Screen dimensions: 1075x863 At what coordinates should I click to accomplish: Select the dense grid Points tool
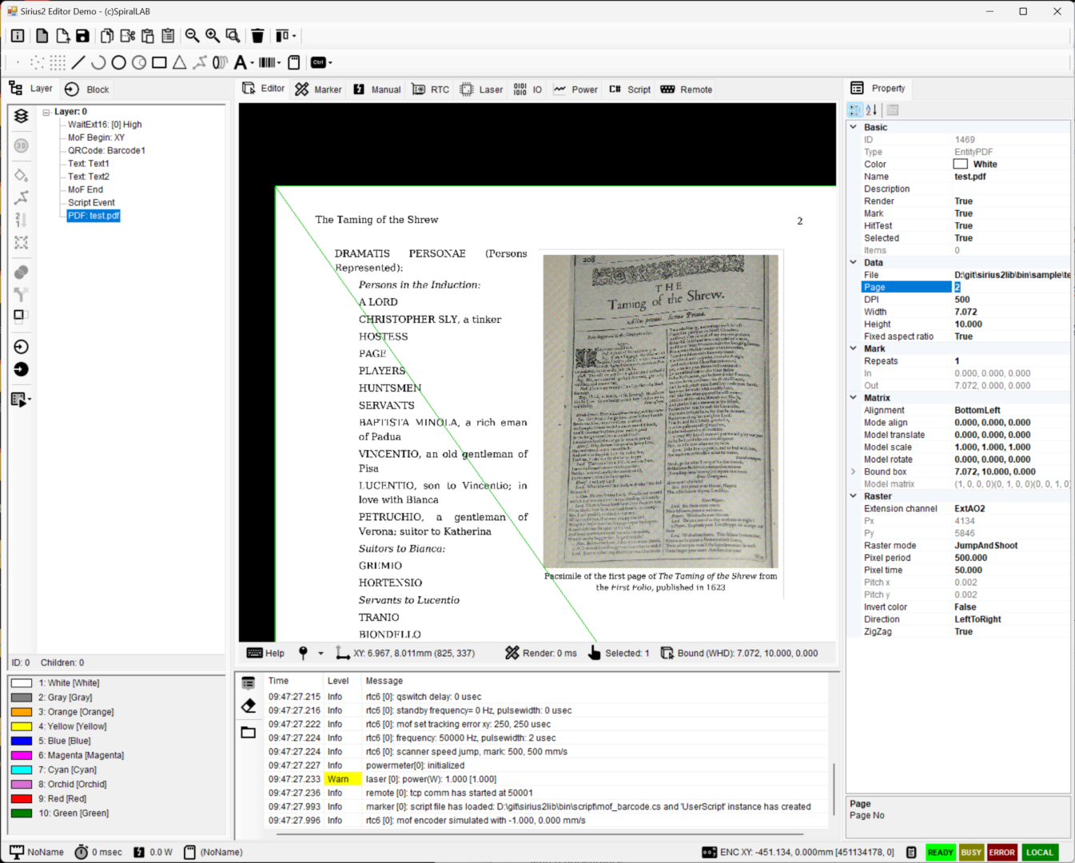click(x=58, y=62)
